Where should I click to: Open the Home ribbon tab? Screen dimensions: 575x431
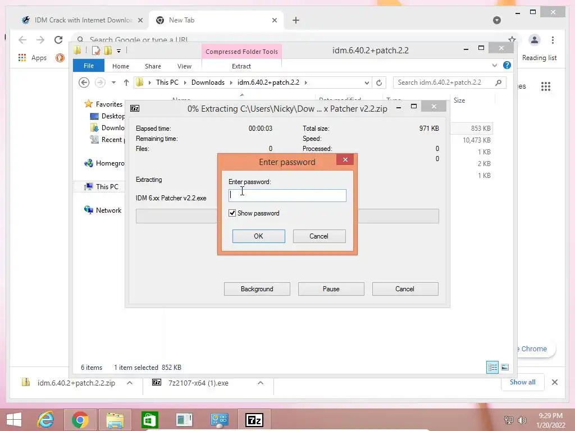(121, 66)
